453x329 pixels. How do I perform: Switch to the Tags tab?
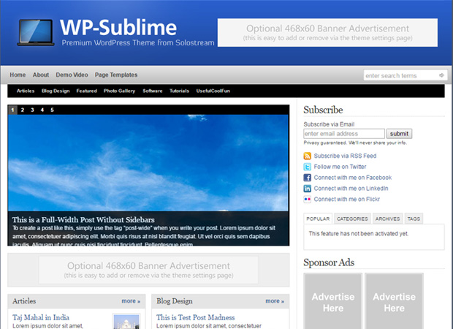pos(414,219)
